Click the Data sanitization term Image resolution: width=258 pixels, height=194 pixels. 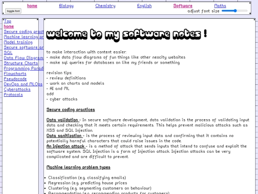pyautogui.click(x=64, y=136)
